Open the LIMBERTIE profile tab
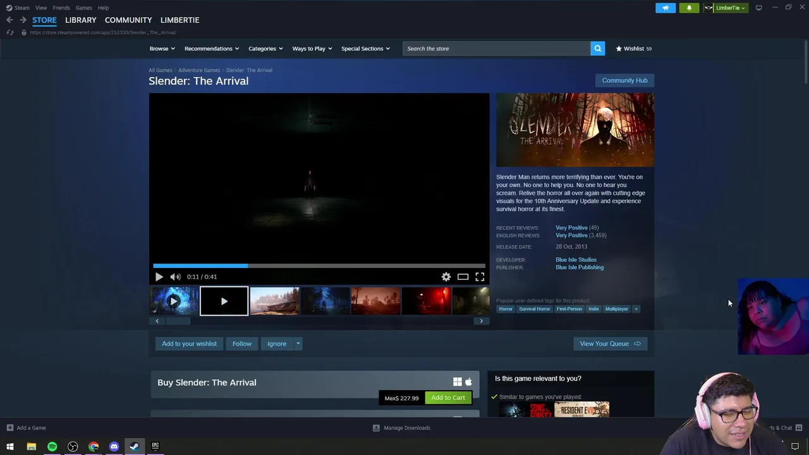The width and height of the screenshot is (809, 455). [x=179, y=20]
